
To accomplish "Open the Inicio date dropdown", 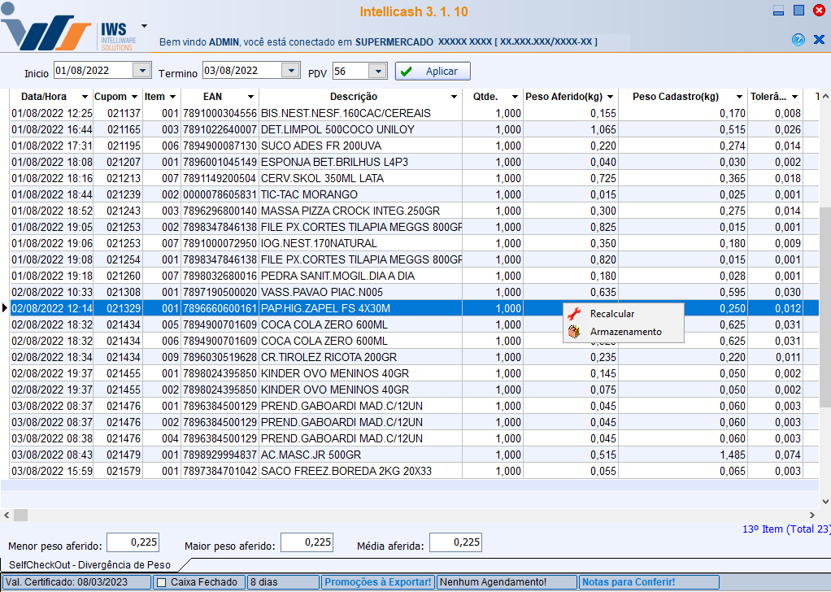I will (141, 71).
